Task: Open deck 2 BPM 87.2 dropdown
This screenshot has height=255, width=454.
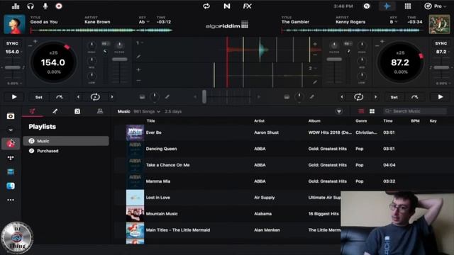Action: pos(443,52)
